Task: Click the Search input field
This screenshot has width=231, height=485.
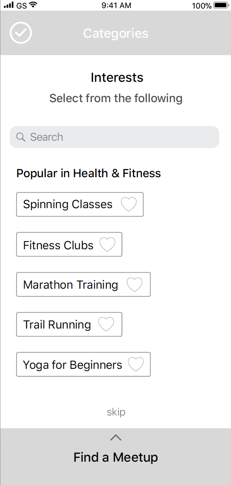Action: pos(115,137)
